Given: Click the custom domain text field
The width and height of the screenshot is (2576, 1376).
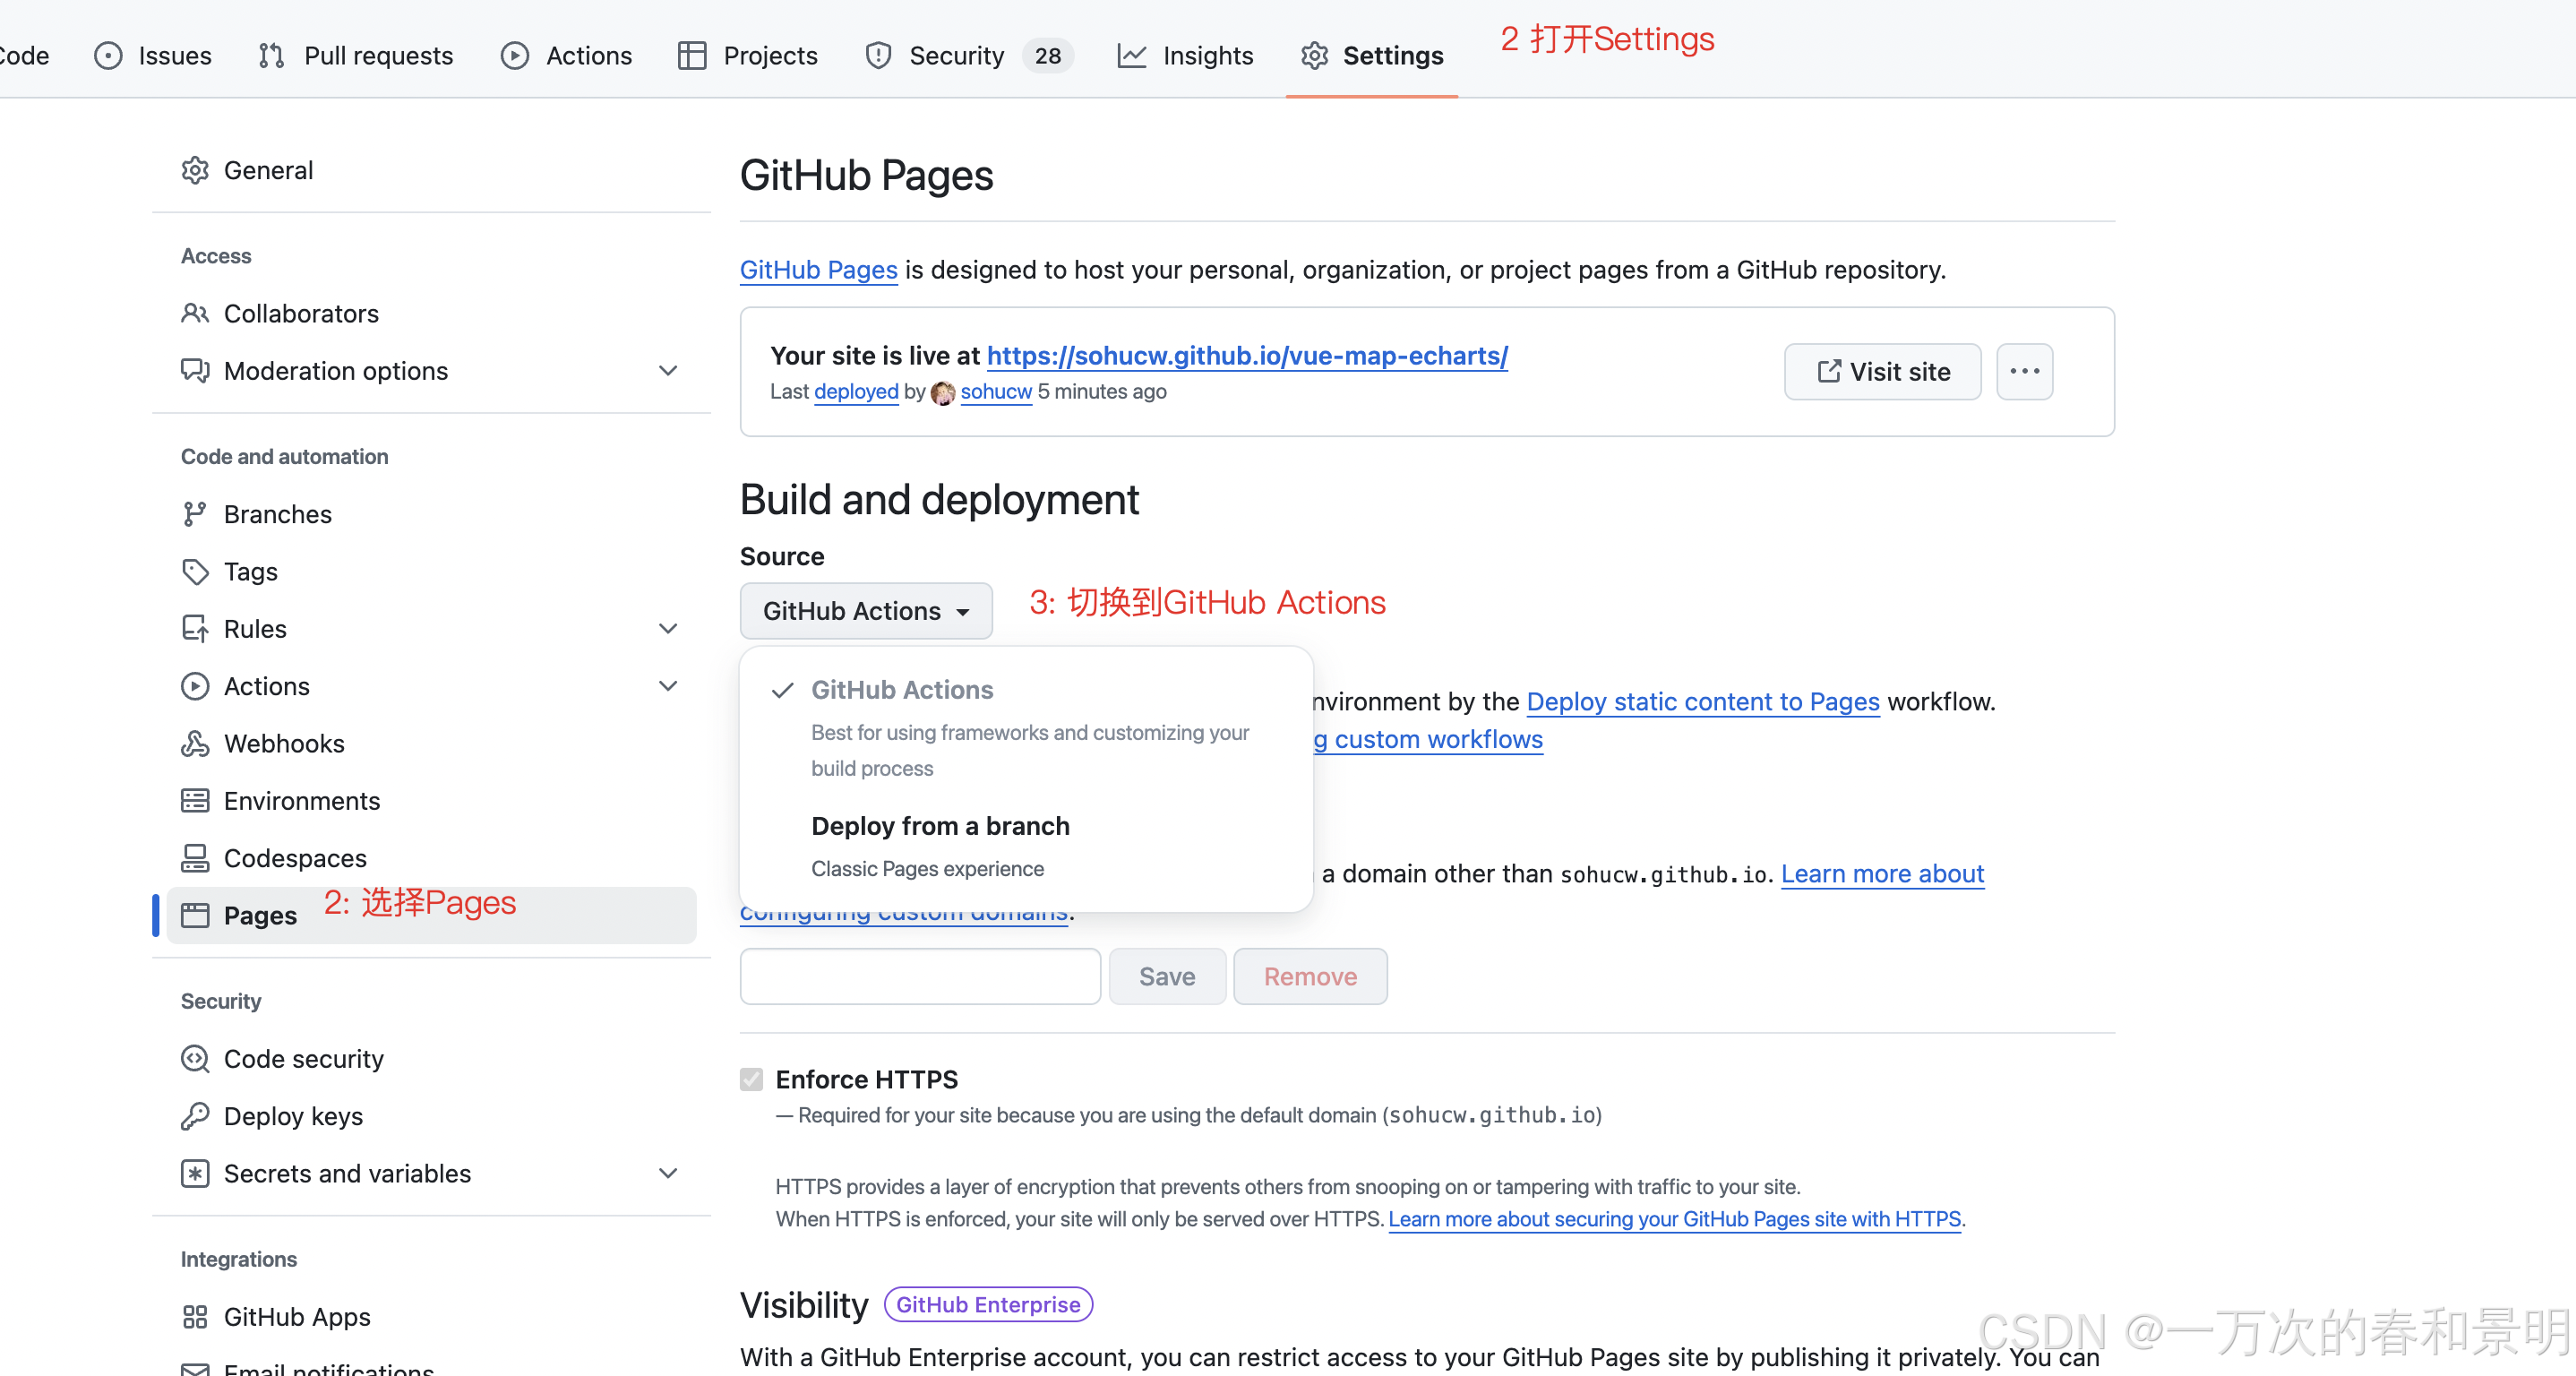Looking at the screenshot, I should [x=919, y=976].
